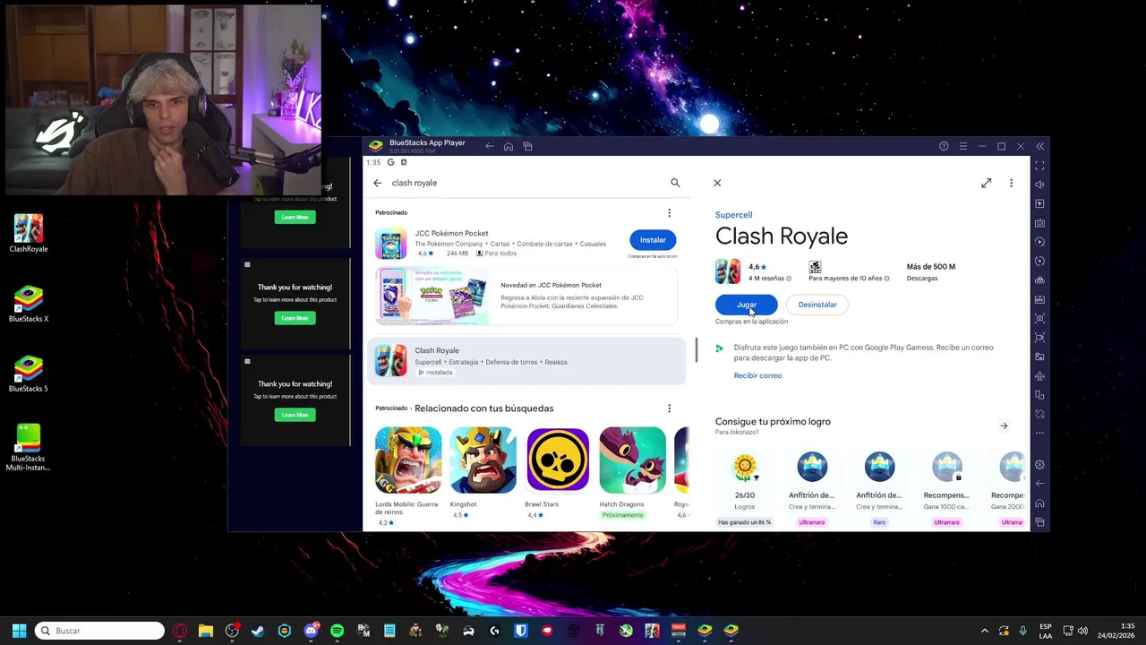
Task: Open the BlueStacks keyboard controls icon
Action: click(x=1039, y=223)
